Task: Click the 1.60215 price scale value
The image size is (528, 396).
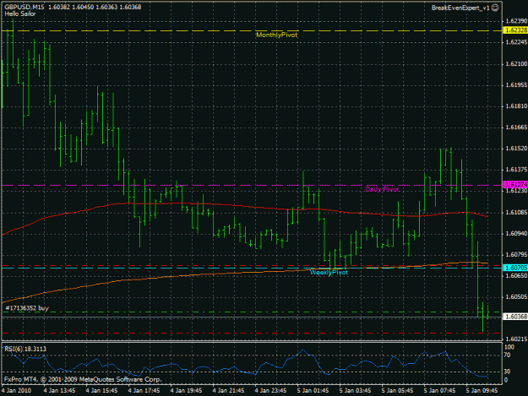Action: [x=516, y=339]
